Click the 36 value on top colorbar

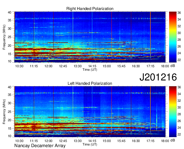click(x=179, y=13)
